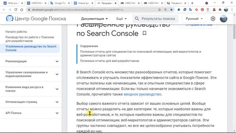Expand the Оптимизация страниц section
Viewport: 236px width, 133px height.
point(31,102)
